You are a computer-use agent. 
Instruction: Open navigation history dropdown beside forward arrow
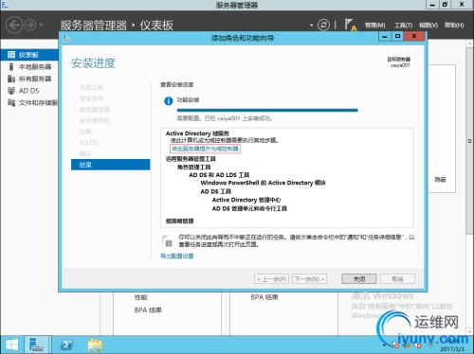point(41,25)
